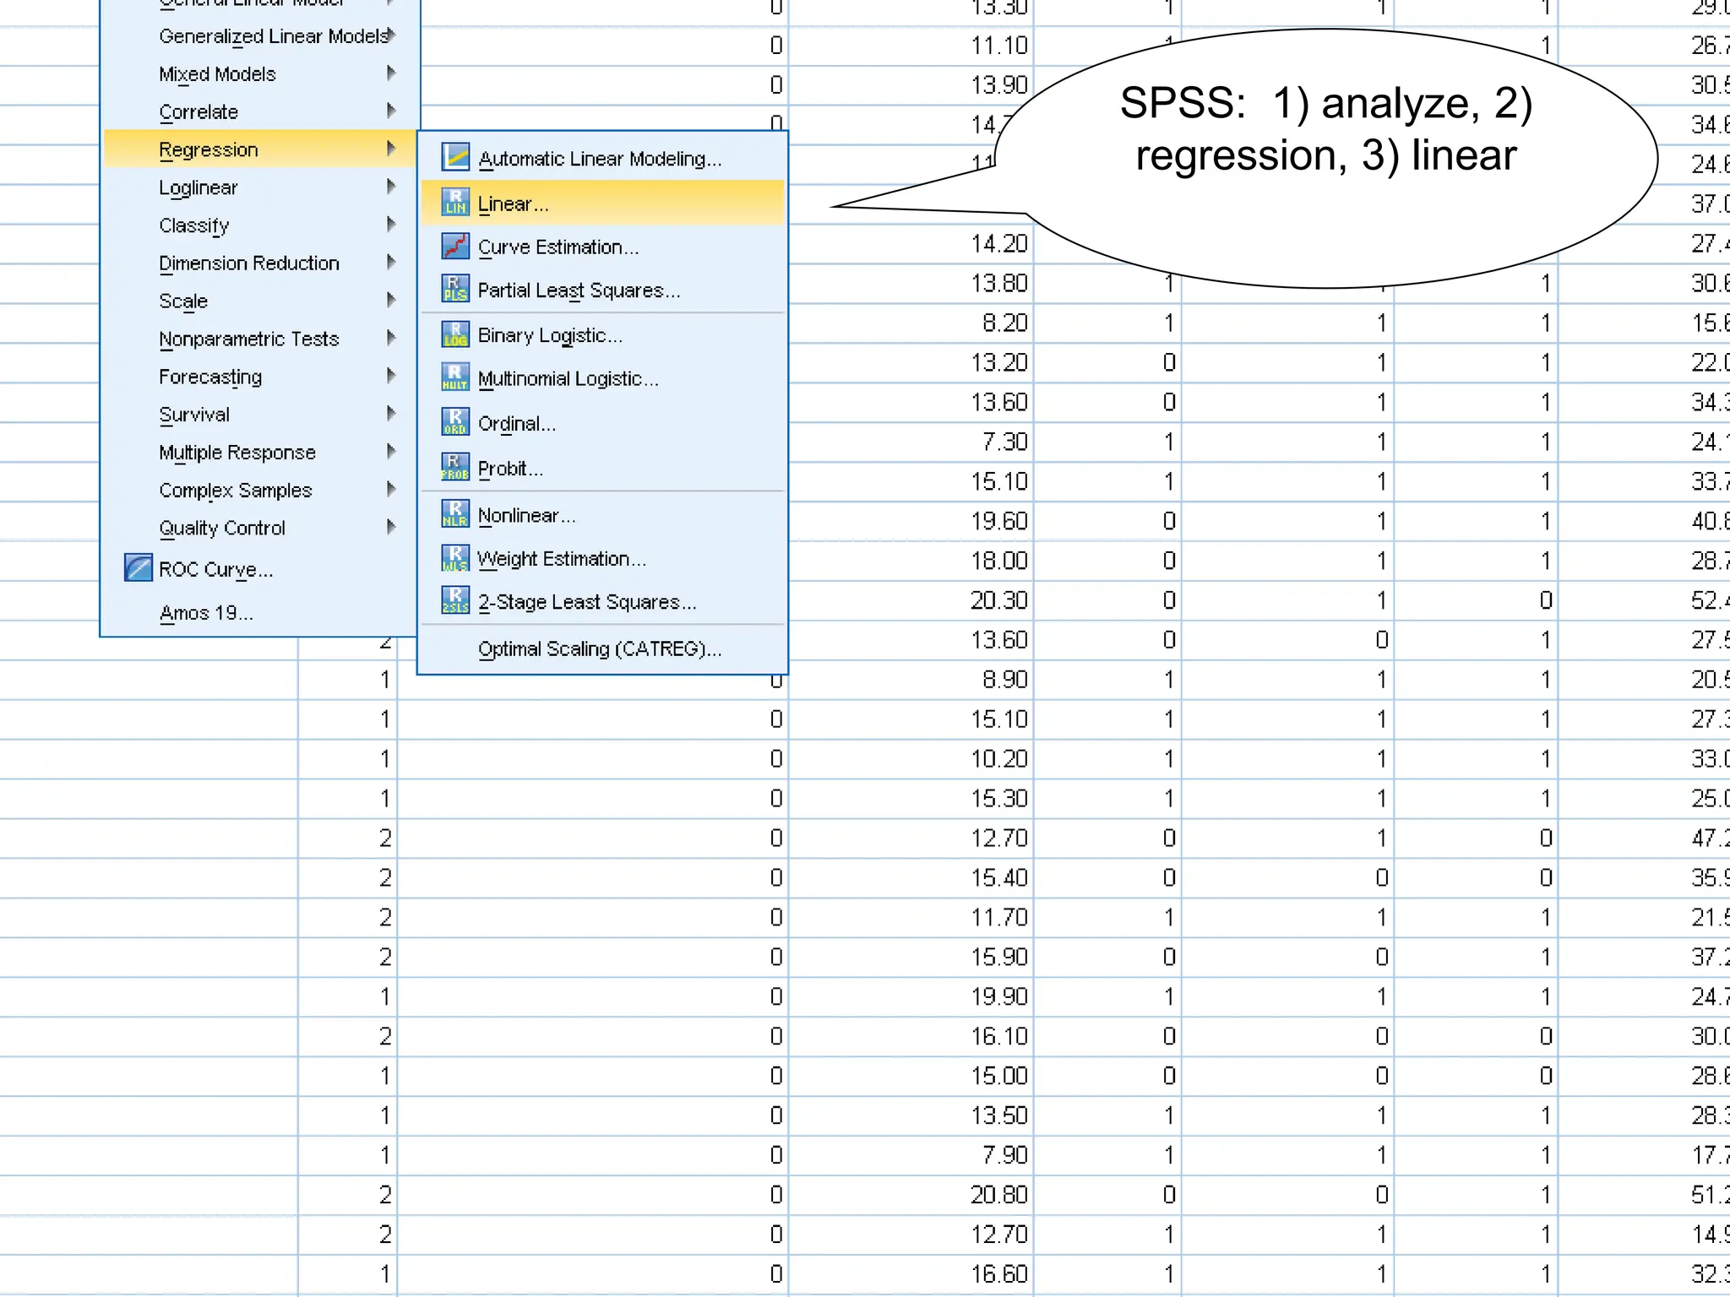Open the Nonparametric Tests menu entry
Image resolution: width=1730 pixels, height=1297 pixels.
260,339
